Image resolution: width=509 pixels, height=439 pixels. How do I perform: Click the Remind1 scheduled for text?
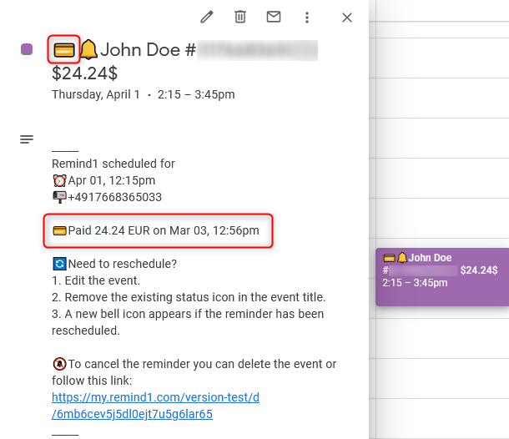coord(113,164)
